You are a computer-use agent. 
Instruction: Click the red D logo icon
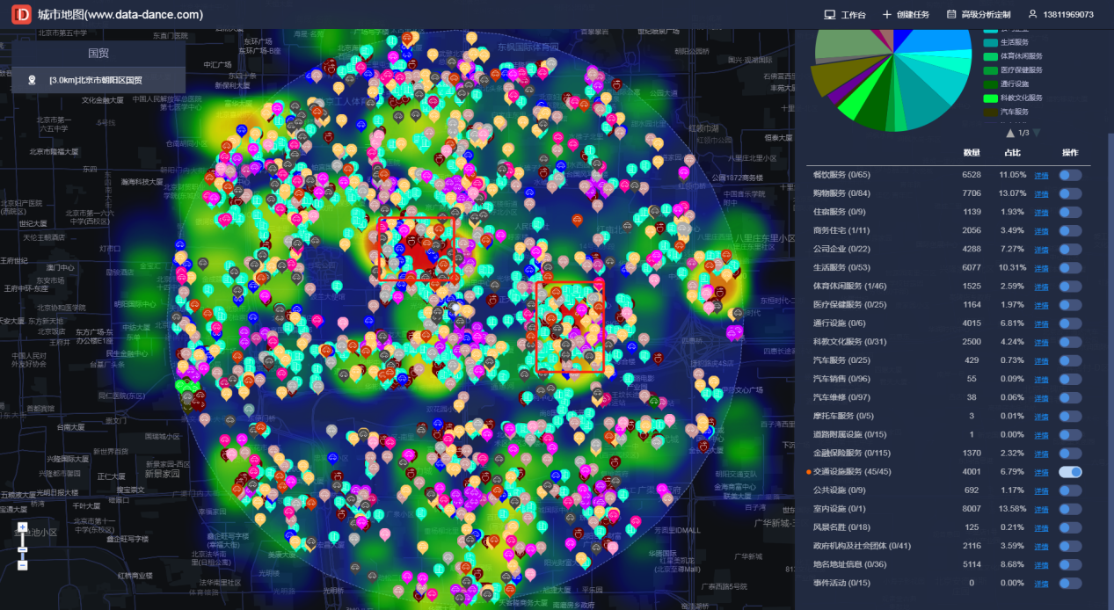pyautogui.click(x=21, y=14)
